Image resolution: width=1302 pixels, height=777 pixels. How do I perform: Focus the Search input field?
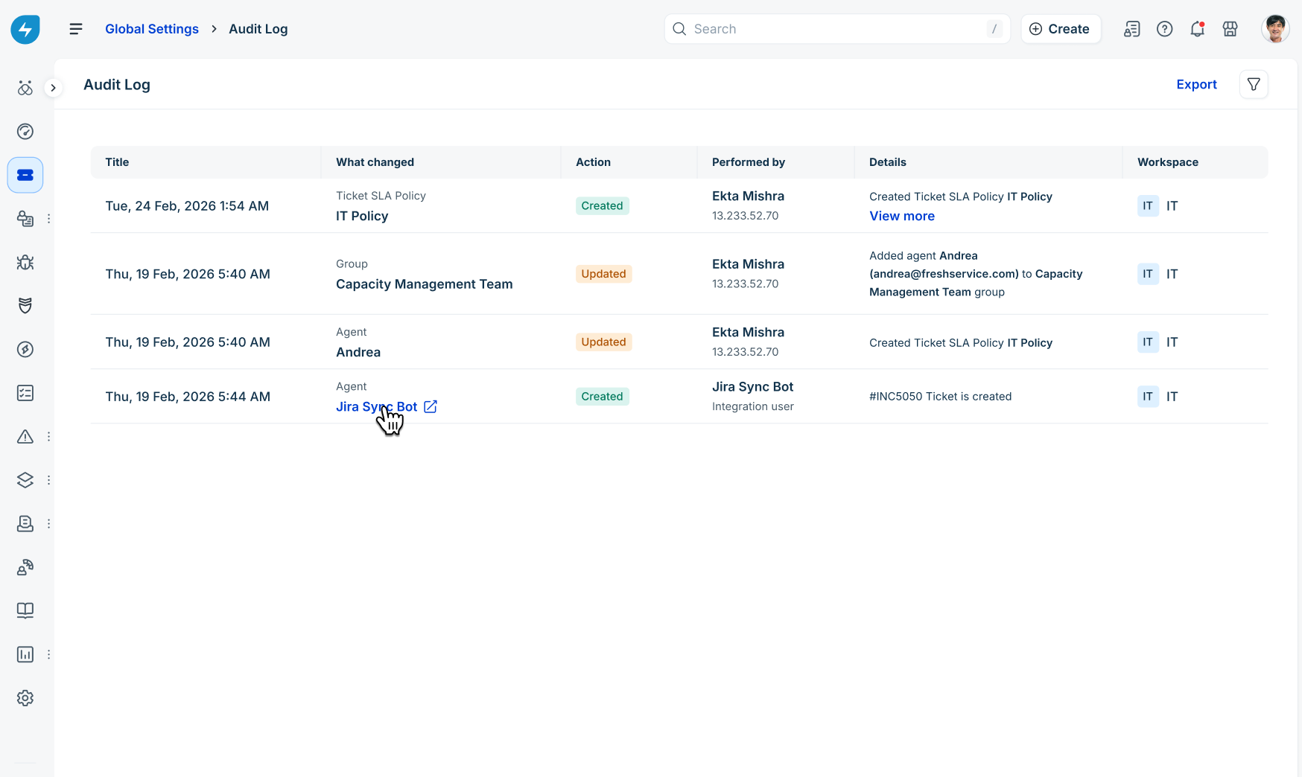point(837,29)
